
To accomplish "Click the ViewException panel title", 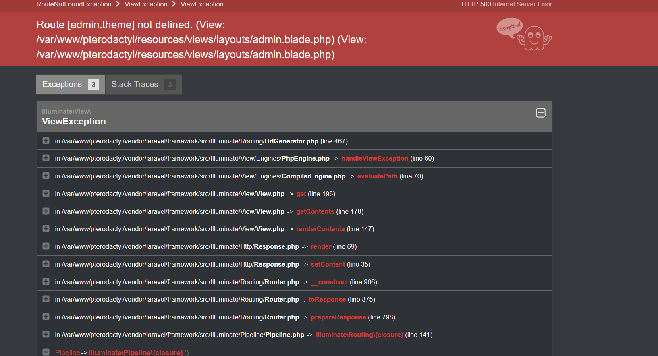I will pos(74,121).
